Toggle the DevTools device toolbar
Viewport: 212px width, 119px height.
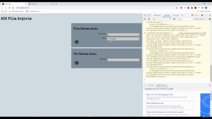point(149,15)
